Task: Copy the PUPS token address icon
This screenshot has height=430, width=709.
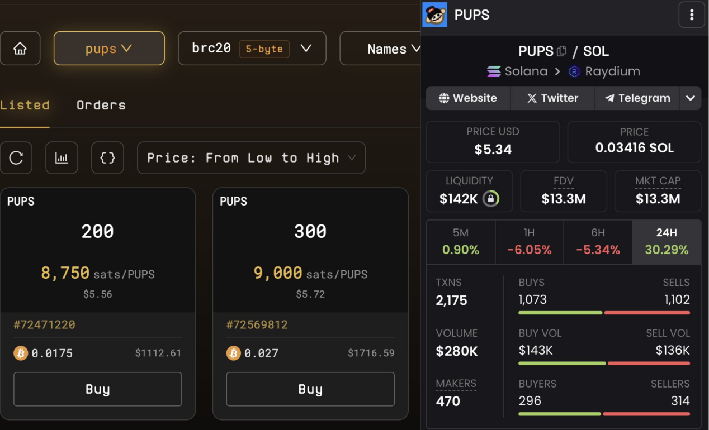Action: (561, 51)
